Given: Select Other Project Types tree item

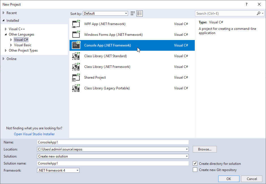Looking at the screenshot, I should click(x=23, y=50).
